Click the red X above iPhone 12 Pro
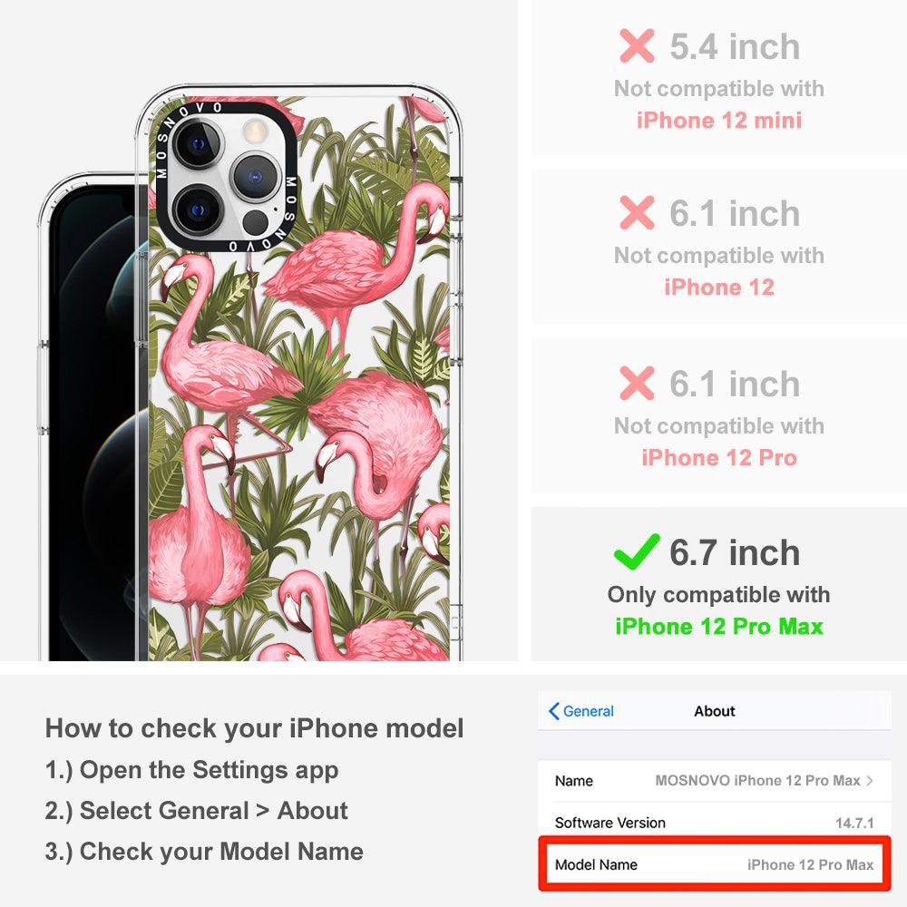The image size is (907, 907). tap(637, 383)
